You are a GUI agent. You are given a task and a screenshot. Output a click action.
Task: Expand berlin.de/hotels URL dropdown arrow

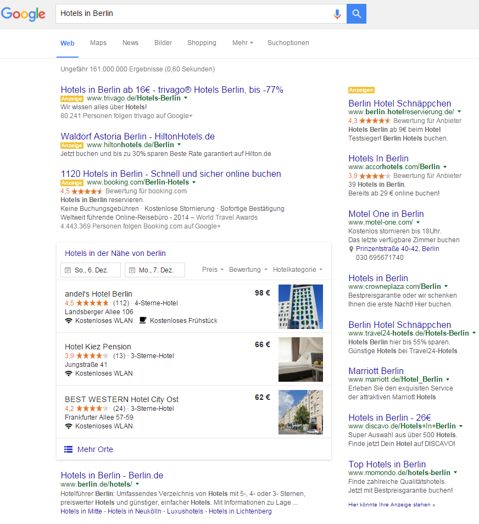(137, 484)
